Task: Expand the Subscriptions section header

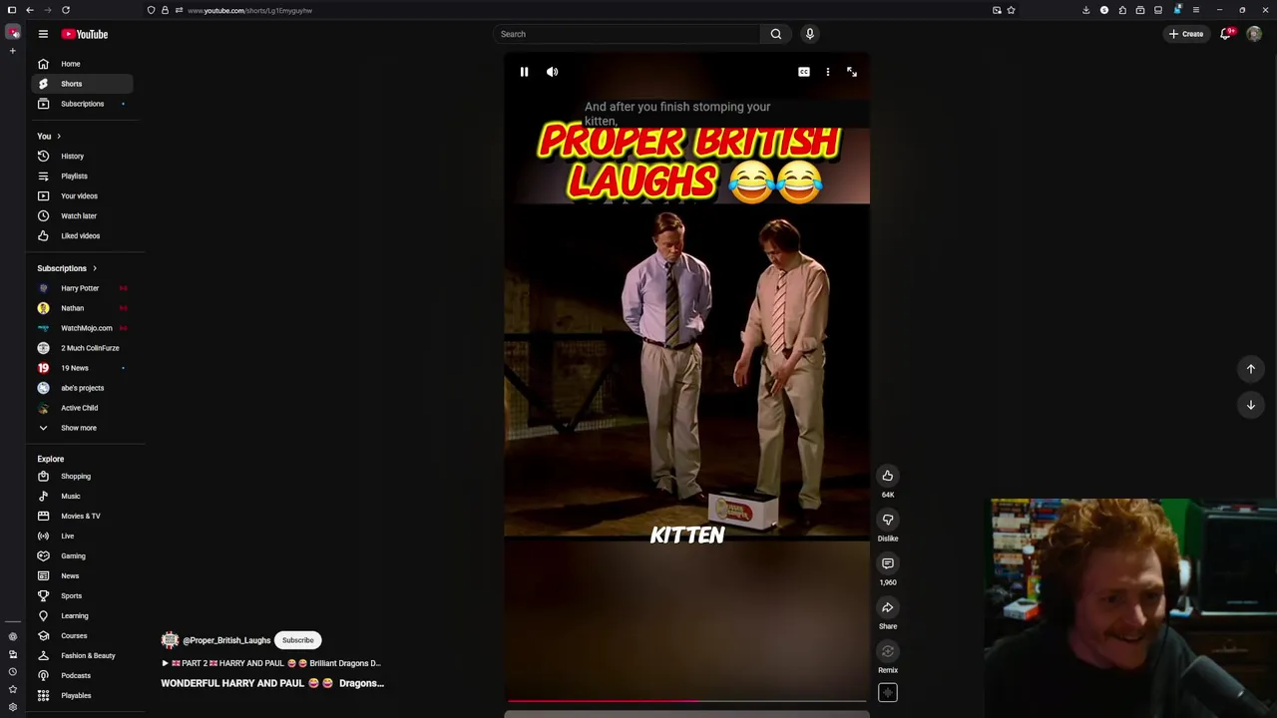Action: point(67,268)
